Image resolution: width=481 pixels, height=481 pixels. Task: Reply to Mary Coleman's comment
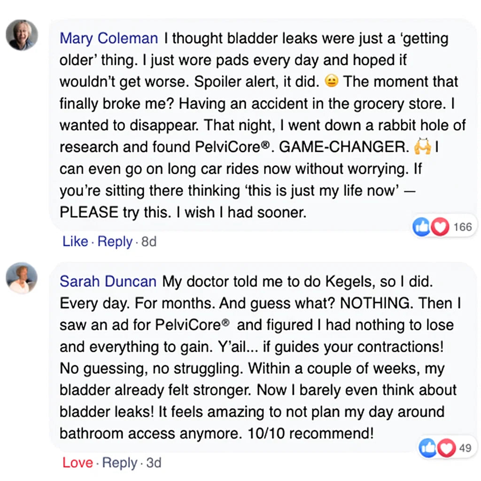pyautogui.click(x=115, y=241)
